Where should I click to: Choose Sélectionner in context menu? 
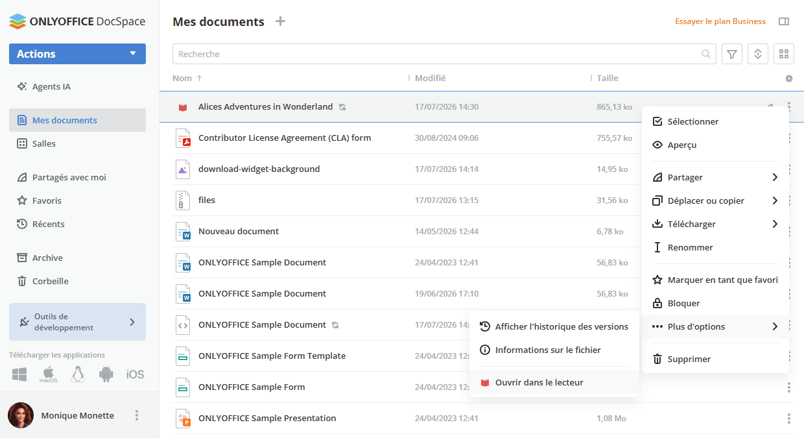[x=715, y=121]
